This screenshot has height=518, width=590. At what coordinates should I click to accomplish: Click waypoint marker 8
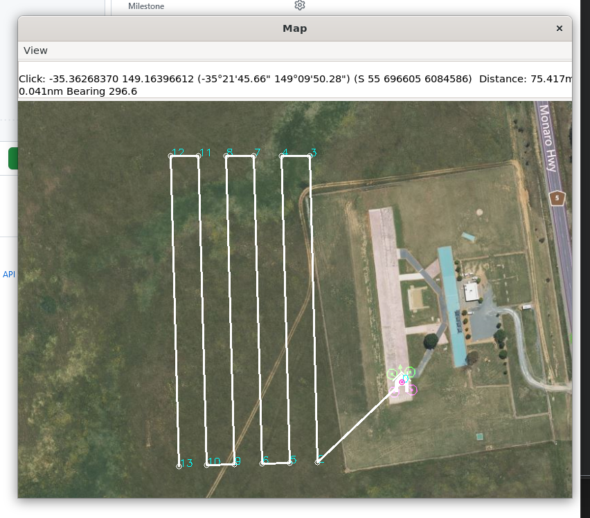click(x=226, y=157)
